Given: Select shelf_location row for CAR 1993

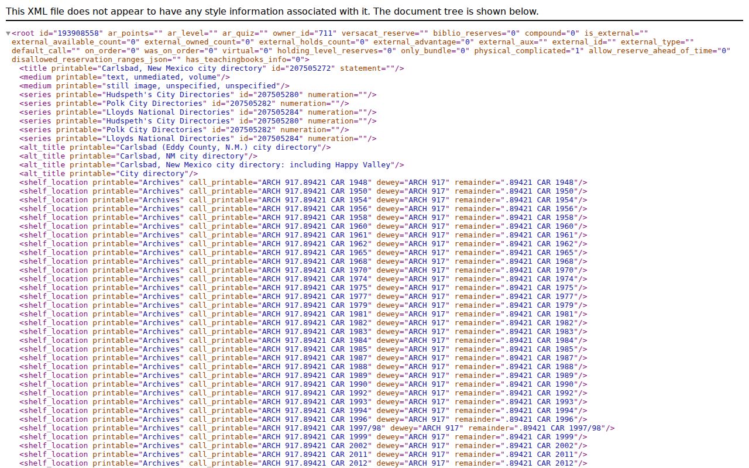Looking at the screenshot, I should coord(303,402).
